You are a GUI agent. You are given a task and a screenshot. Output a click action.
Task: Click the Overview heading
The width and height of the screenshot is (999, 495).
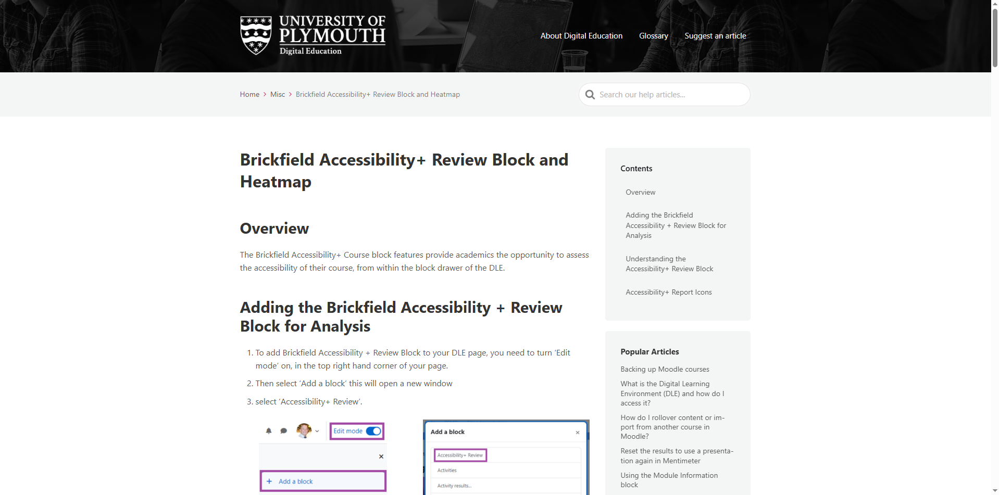click(274, 229)
